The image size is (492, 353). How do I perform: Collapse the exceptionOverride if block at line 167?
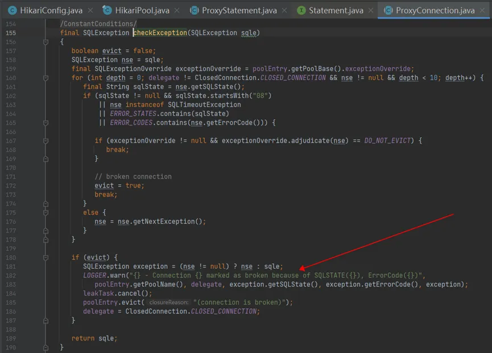(46, 140)
